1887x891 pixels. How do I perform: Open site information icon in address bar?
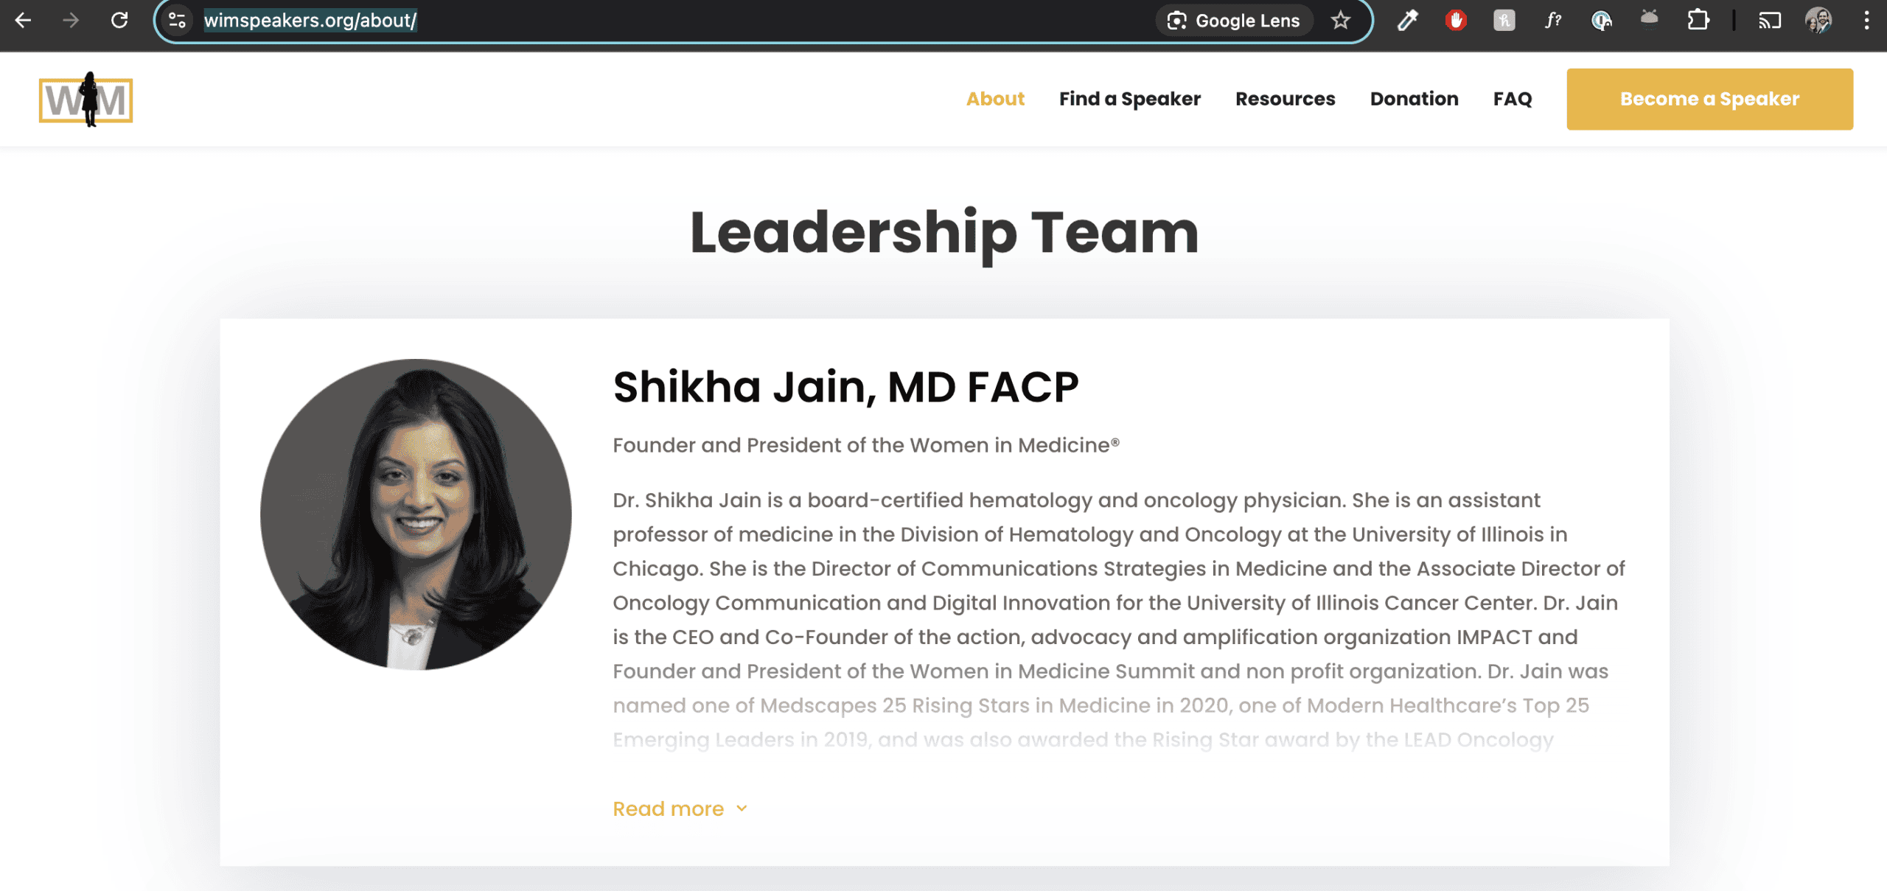177,20
